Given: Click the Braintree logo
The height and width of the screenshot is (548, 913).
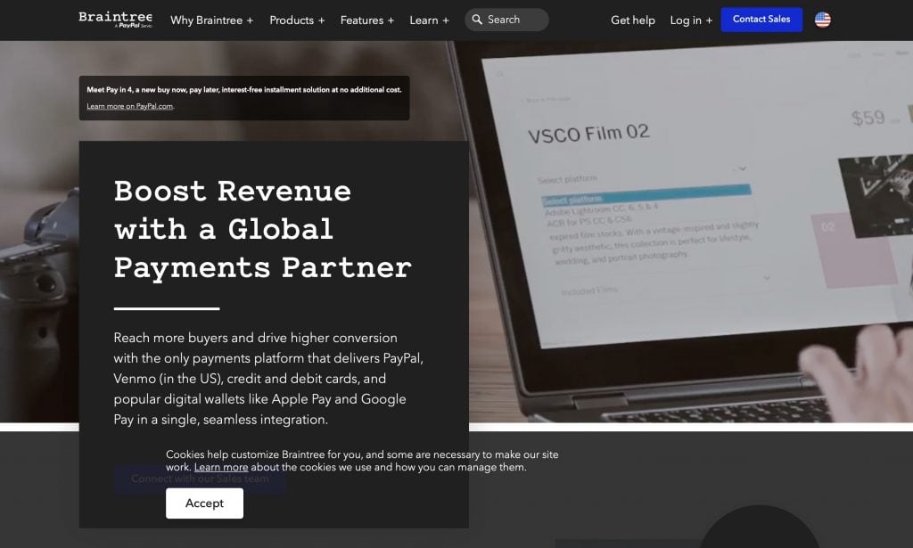Looking at the screenshot, I should pyautogui.click(x=115, y=20).
